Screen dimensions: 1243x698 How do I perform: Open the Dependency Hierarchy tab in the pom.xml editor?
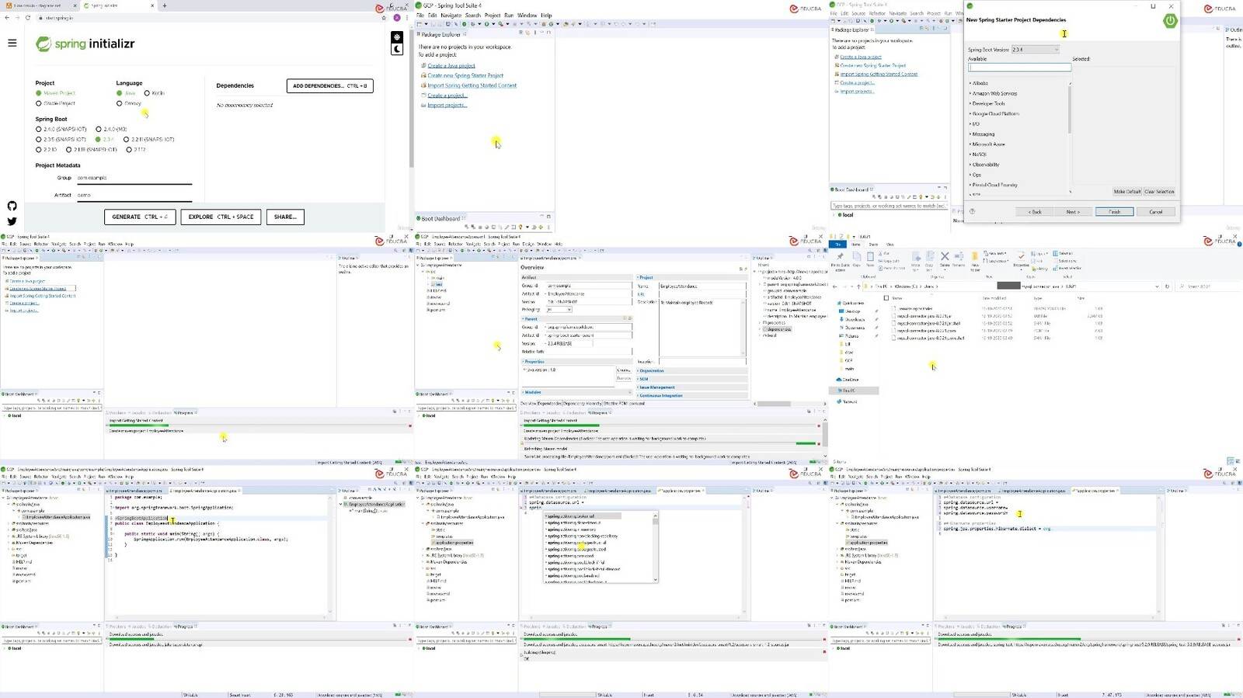(x=582, y=404)
